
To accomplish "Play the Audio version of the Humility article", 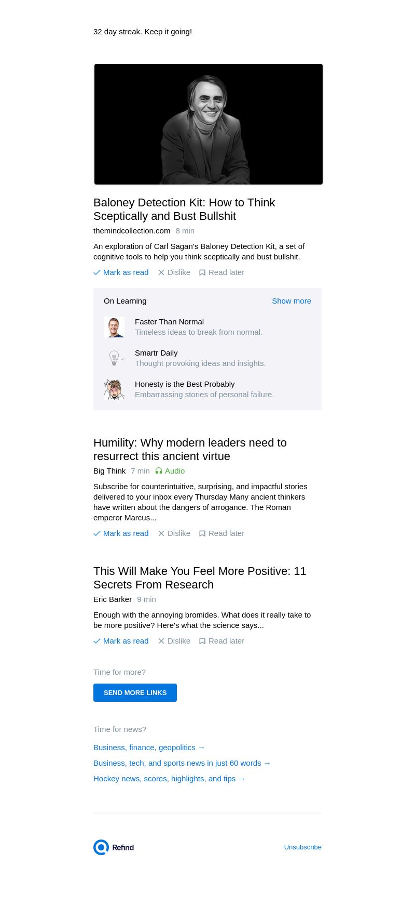I will click(x=170, y=471).
